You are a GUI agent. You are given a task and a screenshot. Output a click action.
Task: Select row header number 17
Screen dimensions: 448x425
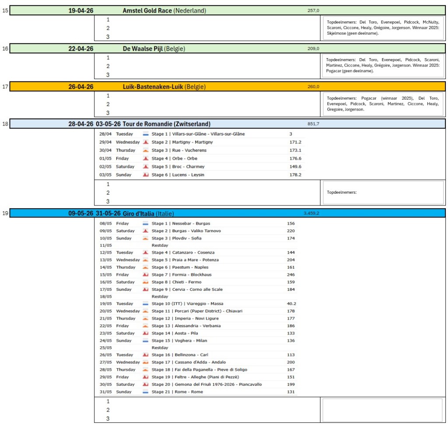(5, 87)
